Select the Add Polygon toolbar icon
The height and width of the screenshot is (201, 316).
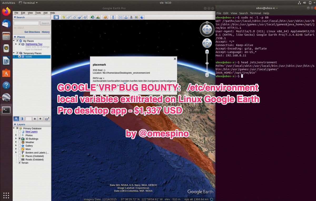tap(69, 17)
